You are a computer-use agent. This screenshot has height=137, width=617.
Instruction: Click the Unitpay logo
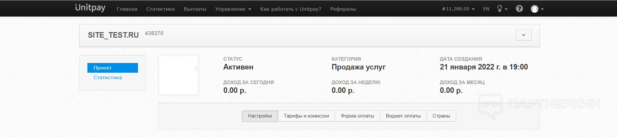(x=90, y=8)
